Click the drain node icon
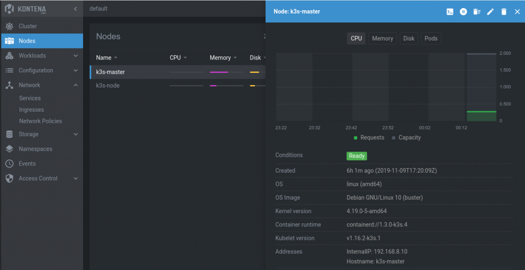525x270 pixels. pyautogui.click(x=477, y=12)
